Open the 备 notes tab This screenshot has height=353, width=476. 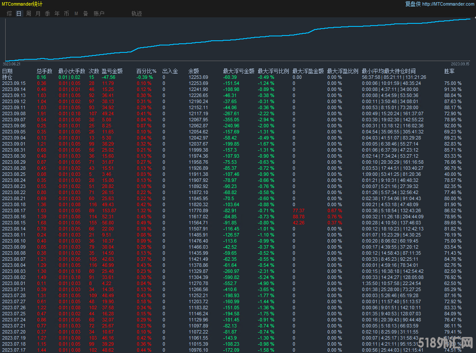coord(85,13)
